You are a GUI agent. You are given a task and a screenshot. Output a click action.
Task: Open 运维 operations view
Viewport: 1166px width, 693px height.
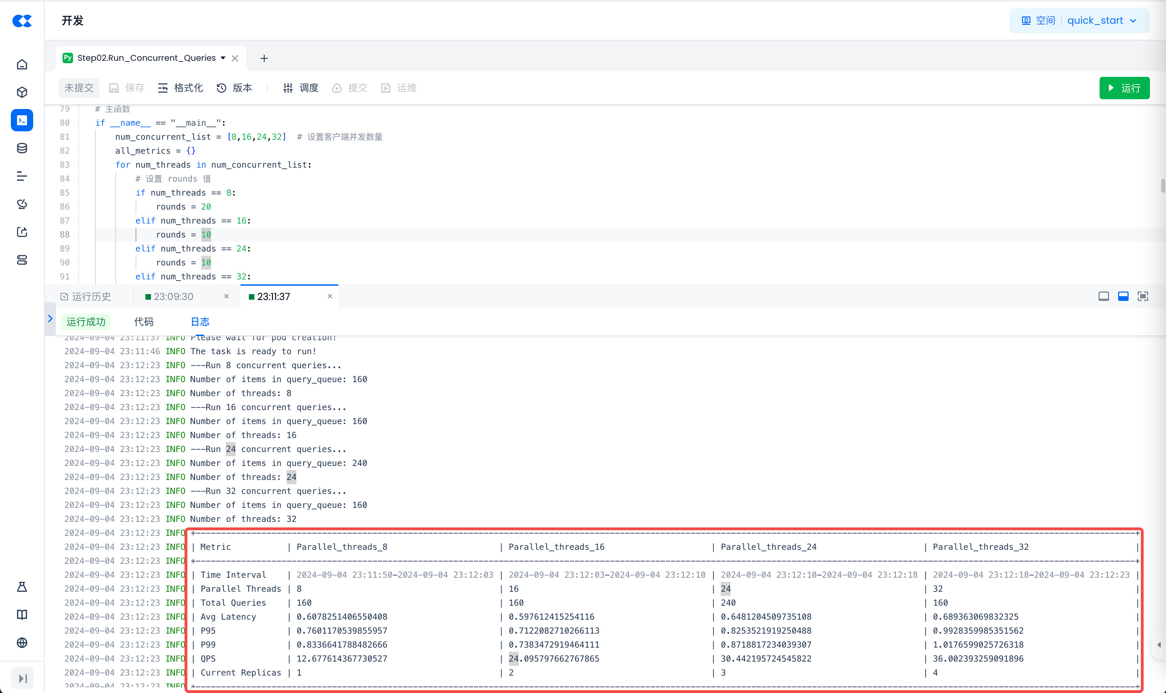pyautogui.click(x=398, y=88)
